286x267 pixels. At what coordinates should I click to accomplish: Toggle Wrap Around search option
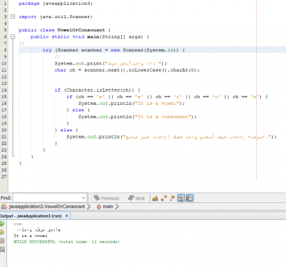(190, 198)
